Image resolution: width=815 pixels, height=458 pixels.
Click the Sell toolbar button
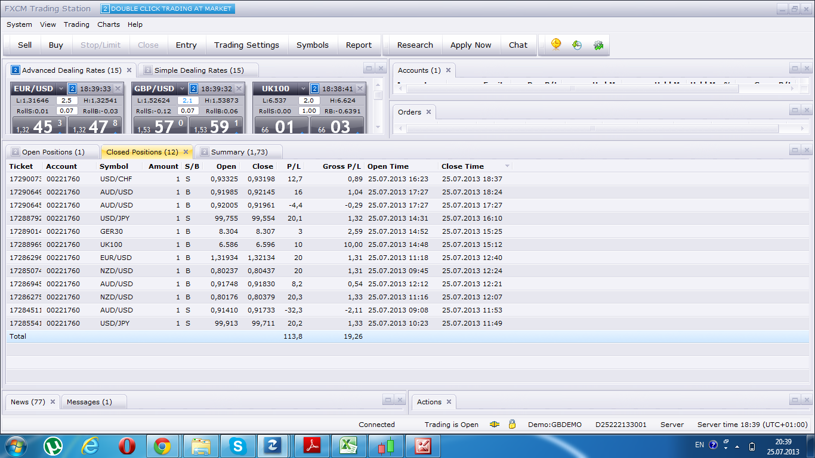(x=25, y=45)
